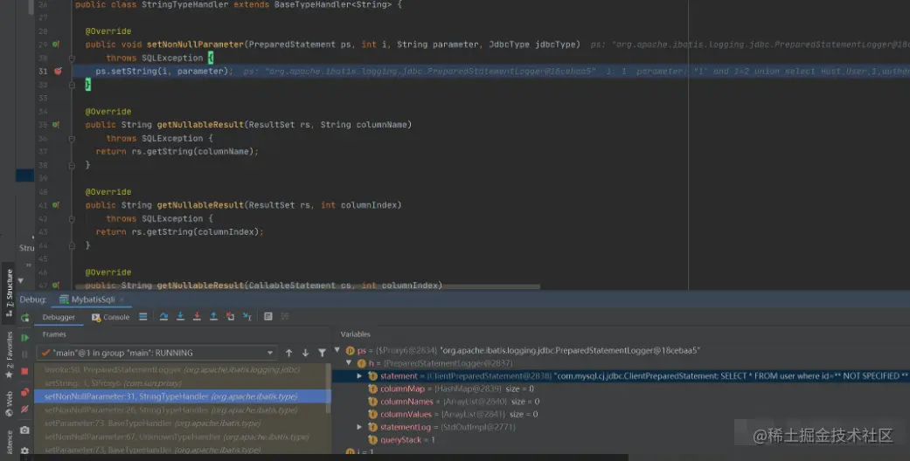Click fold end marker at line 32
The image size is (910, 461).
pyautogui.click(x=72, y=85)
